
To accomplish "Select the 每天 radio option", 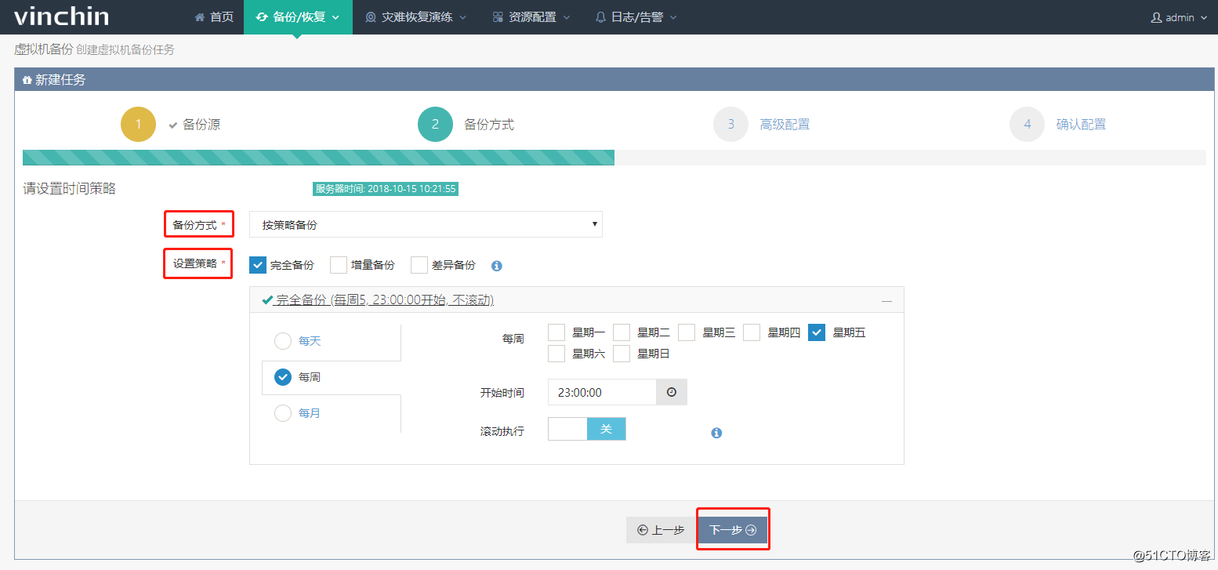I will 283,341.
